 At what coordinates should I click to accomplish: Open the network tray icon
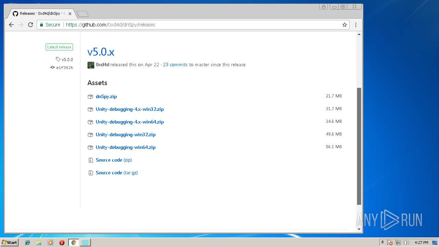pos(398,243)
